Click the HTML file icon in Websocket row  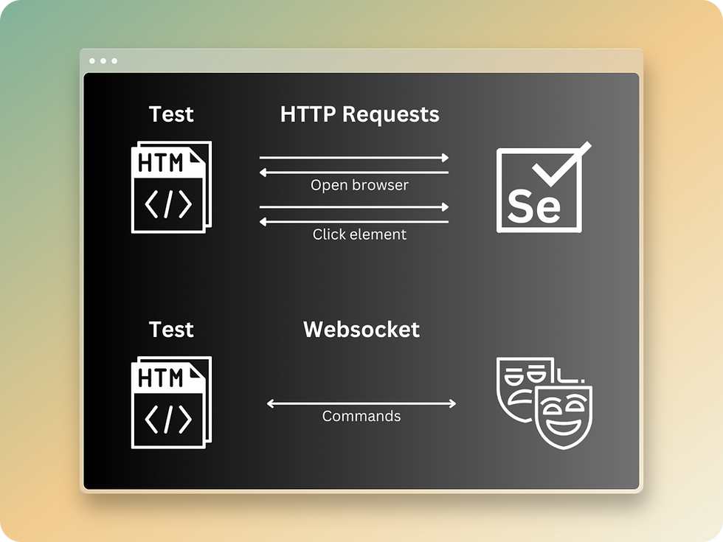(171, 403)
